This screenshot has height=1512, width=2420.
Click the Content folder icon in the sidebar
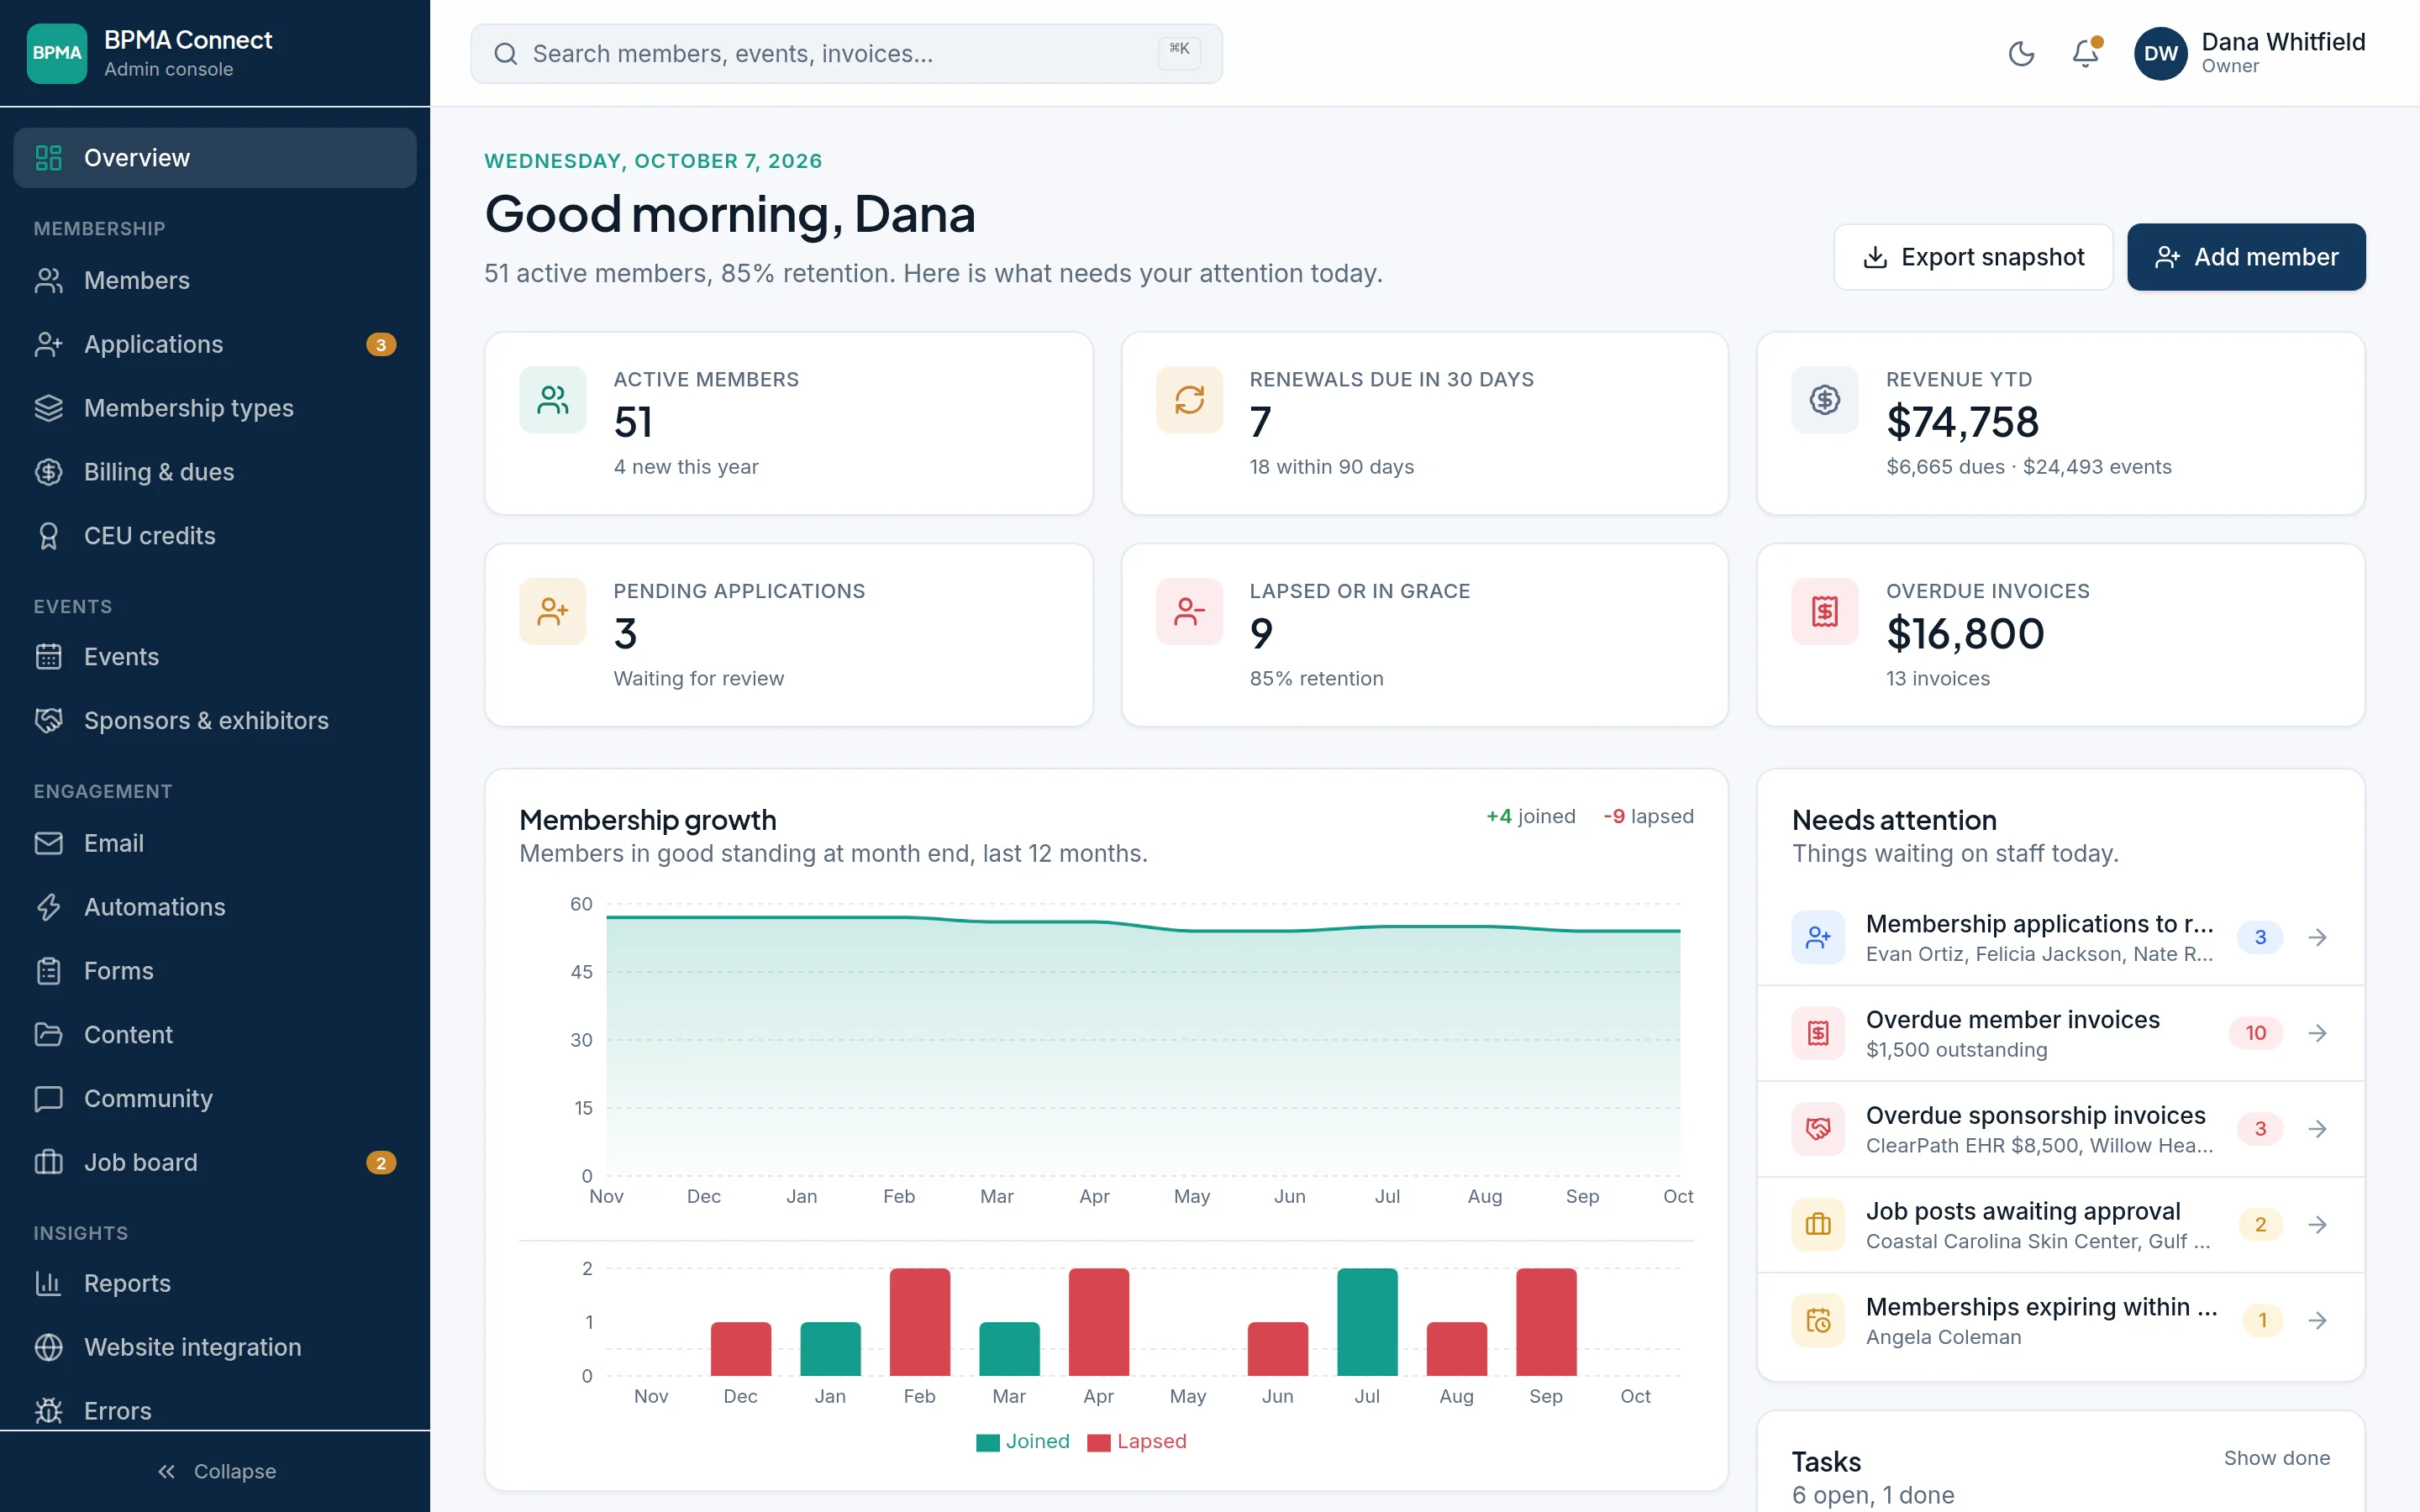coord(48,1035)
